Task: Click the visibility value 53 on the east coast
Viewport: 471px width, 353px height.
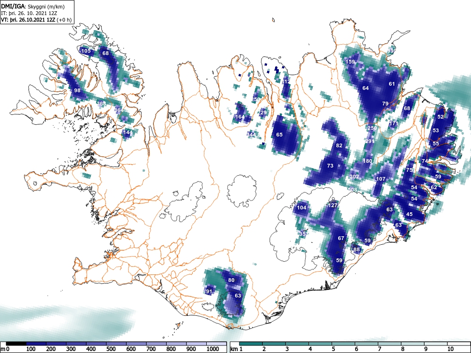Action: [x=436, y=130]
